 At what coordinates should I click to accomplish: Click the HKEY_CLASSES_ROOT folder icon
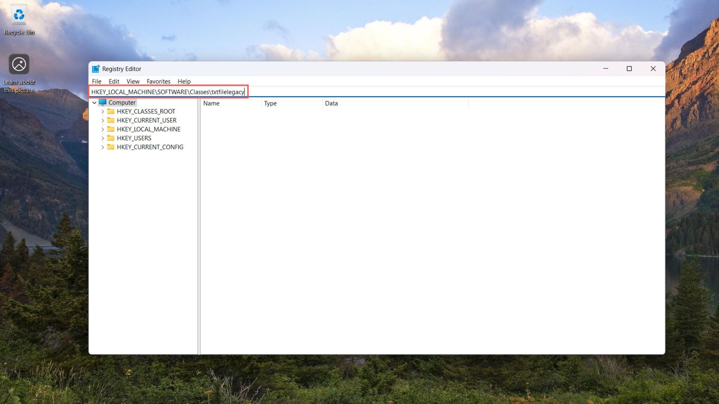111,111
